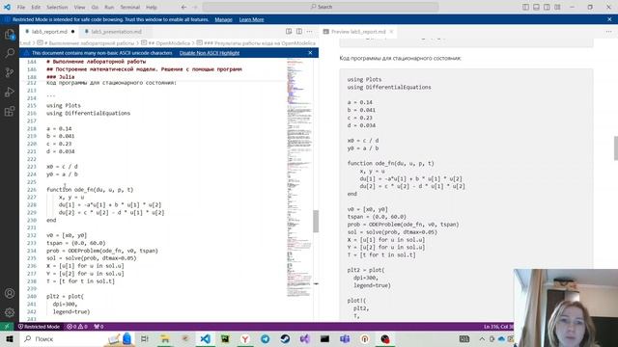Show hidden system tray icons
Viewport: 618px width, 347px height.
(x=482, y=338)
